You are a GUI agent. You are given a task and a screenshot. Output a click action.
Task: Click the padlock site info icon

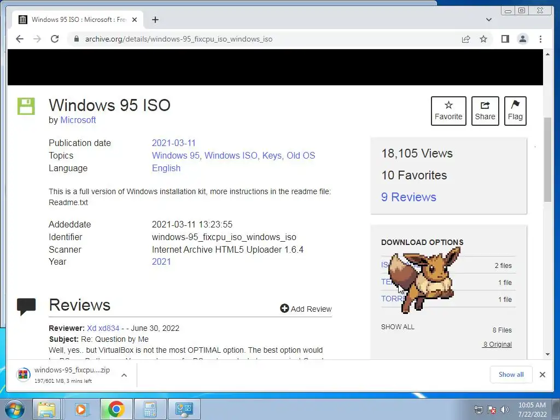[76, 39]
